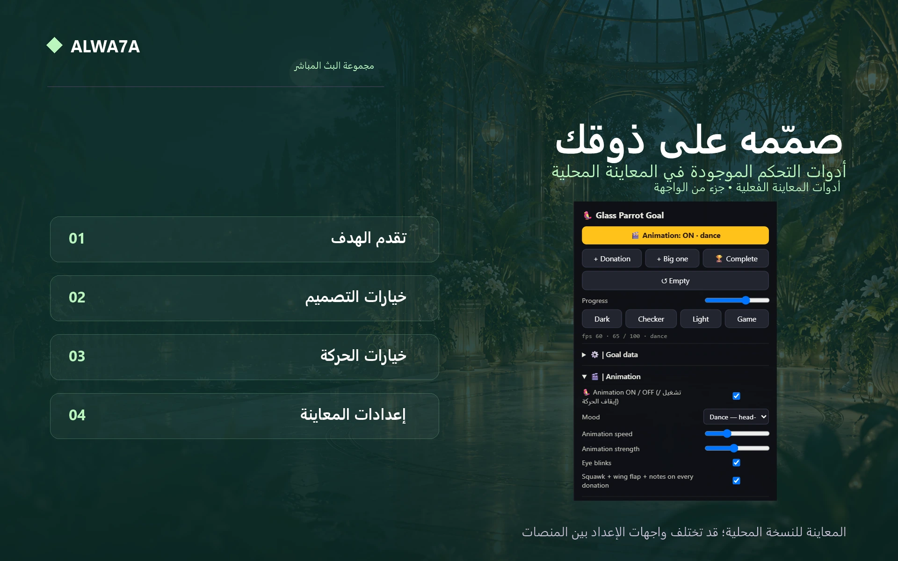The width and height of the screenshot is (898, 561).
Task: Click the status text 'fps 60 · 65 / 100 · dance'
Action: point(624,336)
